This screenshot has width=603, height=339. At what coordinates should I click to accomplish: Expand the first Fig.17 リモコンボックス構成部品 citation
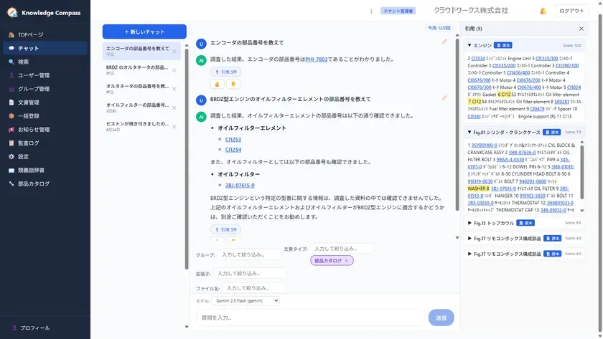coord(469,239)
